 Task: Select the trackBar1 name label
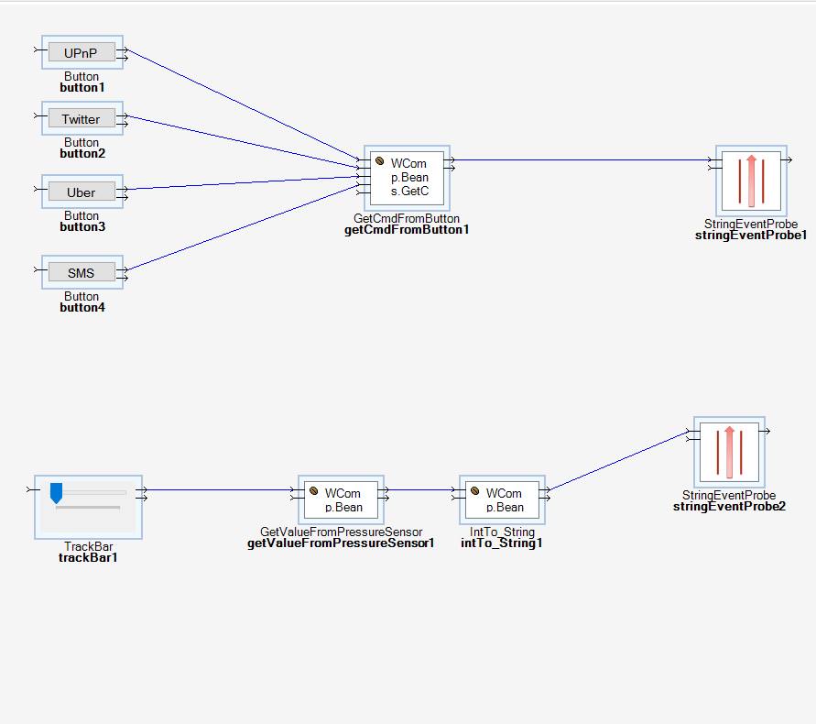coord(88,558)
